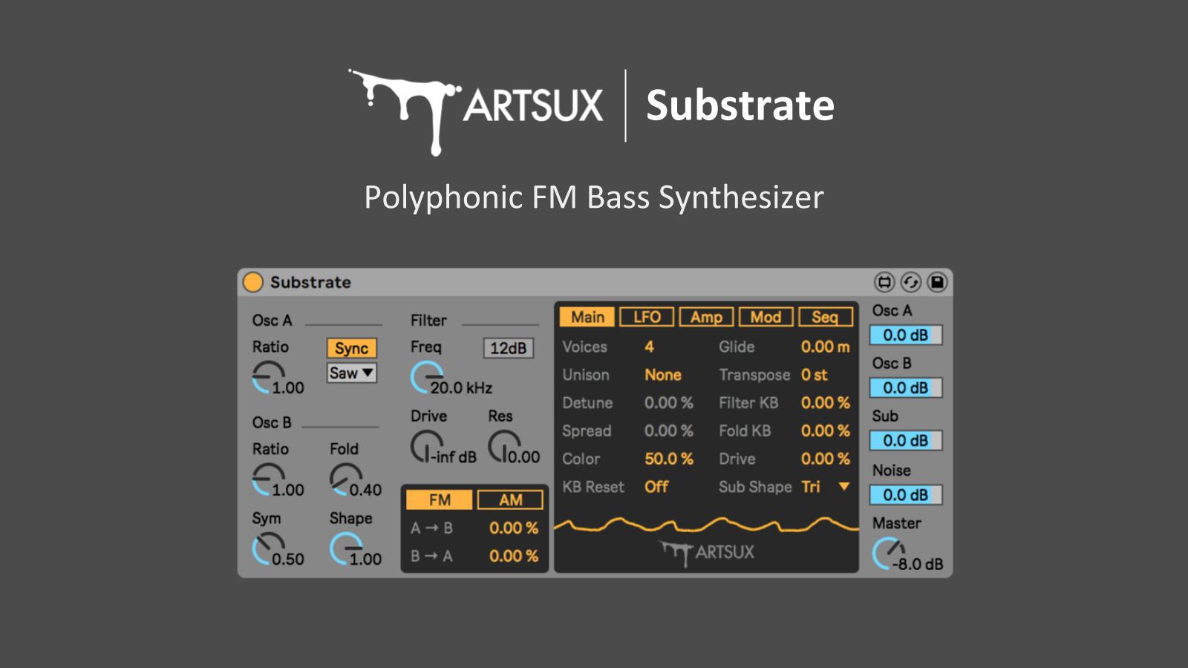Open the Unison mode None selector
The height and width of the screenshot is (668, 1188).
[x=662, y=375]
